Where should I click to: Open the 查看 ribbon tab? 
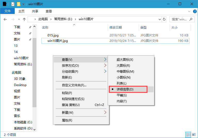(x=49, y=11)
